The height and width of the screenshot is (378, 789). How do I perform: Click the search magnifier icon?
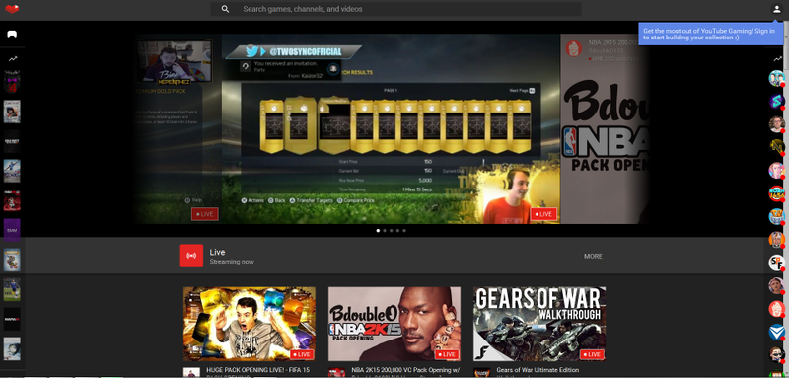(x=225, y=9)
